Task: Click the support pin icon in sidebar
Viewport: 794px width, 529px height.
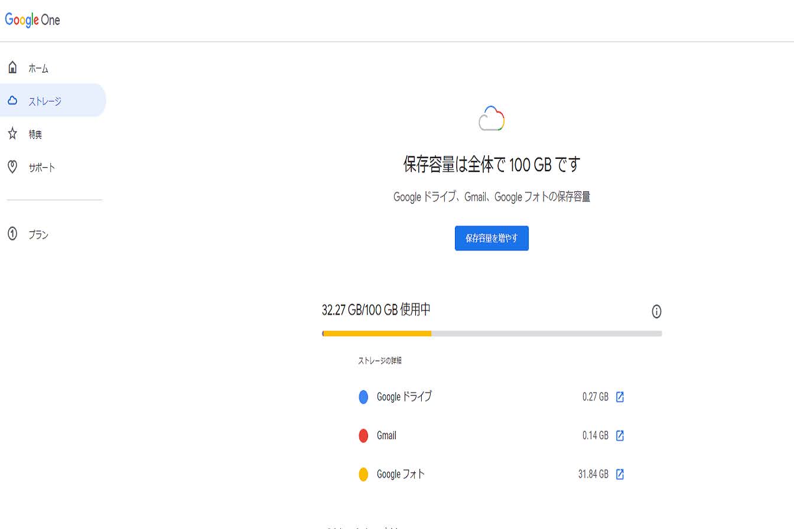Action: tap(12, 166)
